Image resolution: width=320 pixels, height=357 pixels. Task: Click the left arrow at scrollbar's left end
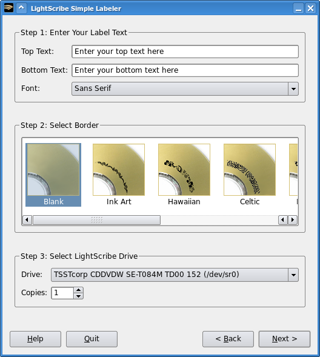point(27,220)
